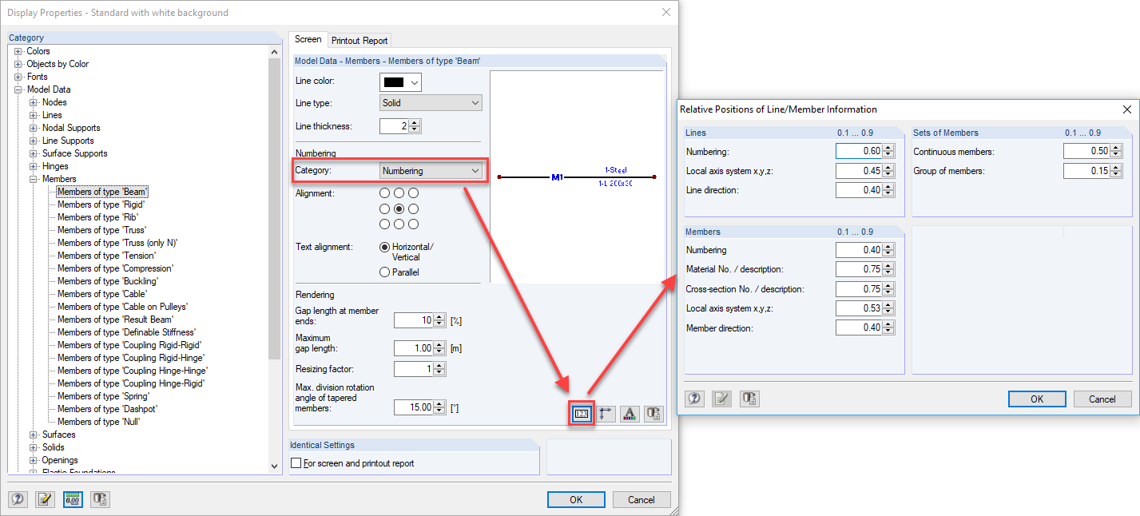Click Gap length at member ends field
1140x516 pixels.
[x=419, y=320]
